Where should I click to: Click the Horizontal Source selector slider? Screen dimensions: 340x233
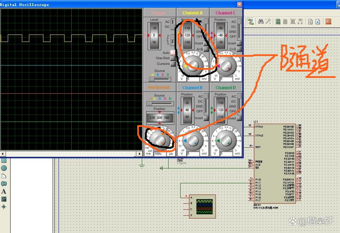coord(160,104)
